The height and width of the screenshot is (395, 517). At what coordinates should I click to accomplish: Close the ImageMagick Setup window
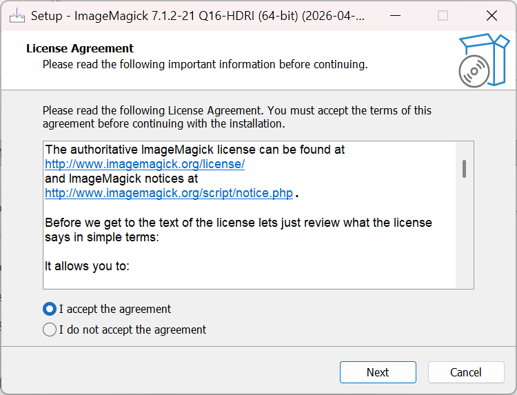pyautogui.click(x=491, y=15)
